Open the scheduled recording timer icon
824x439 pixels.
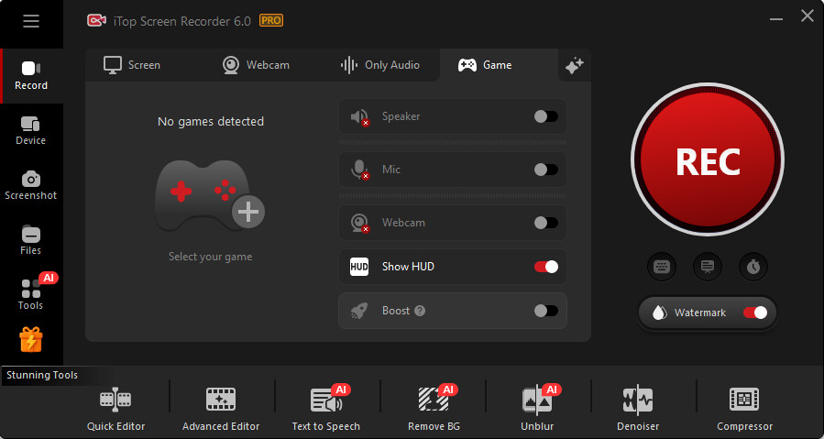(753, 267)
